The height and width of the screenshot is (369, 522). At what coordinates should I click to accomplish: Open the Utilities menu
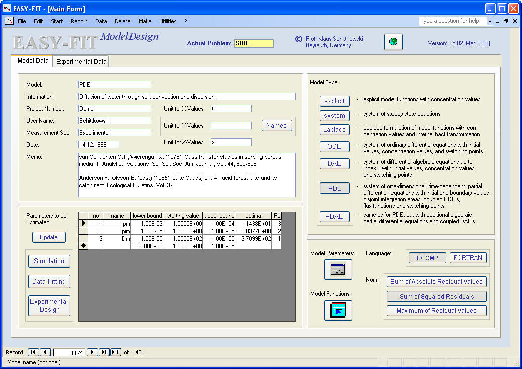pyautogui.click(x=168, y=21)
